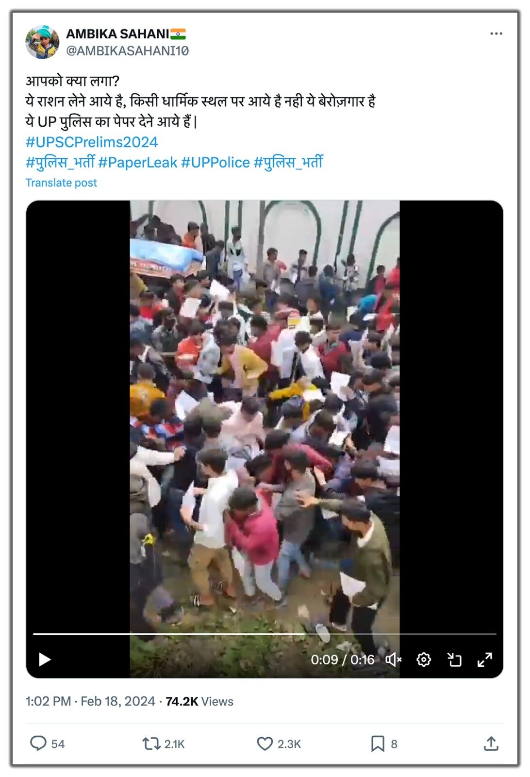Click the @AMBIKASAHANI10 handle
This screenshot has height=777, width=530.
coord(127,51)
